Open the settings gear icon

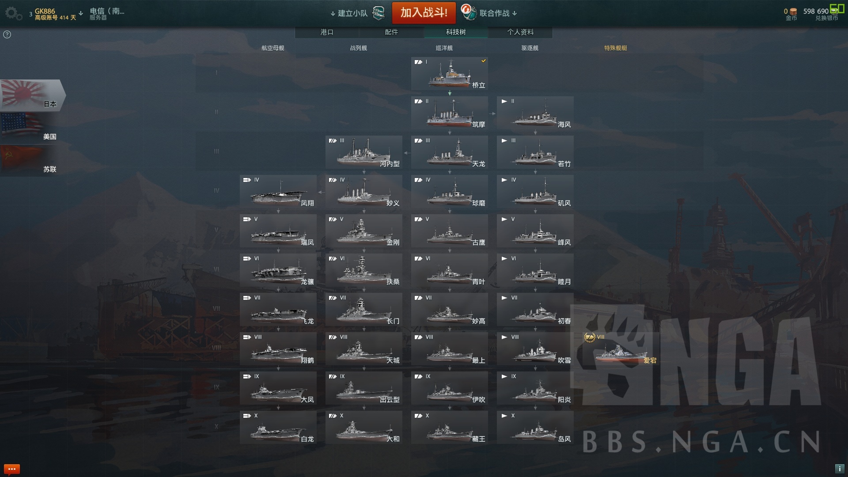coord(13,13)
